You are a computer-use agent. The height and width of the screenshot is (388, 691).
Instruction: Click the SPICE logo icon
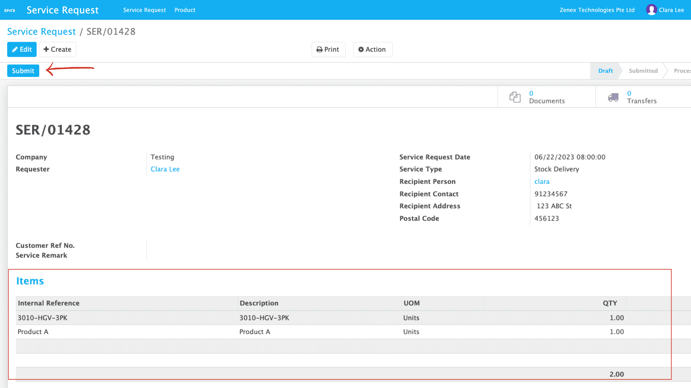tap(9, 10)
